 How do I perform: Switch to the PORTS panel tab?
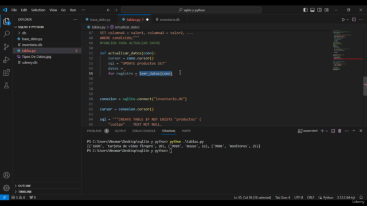pyautogui.click(x=186, y=131)
